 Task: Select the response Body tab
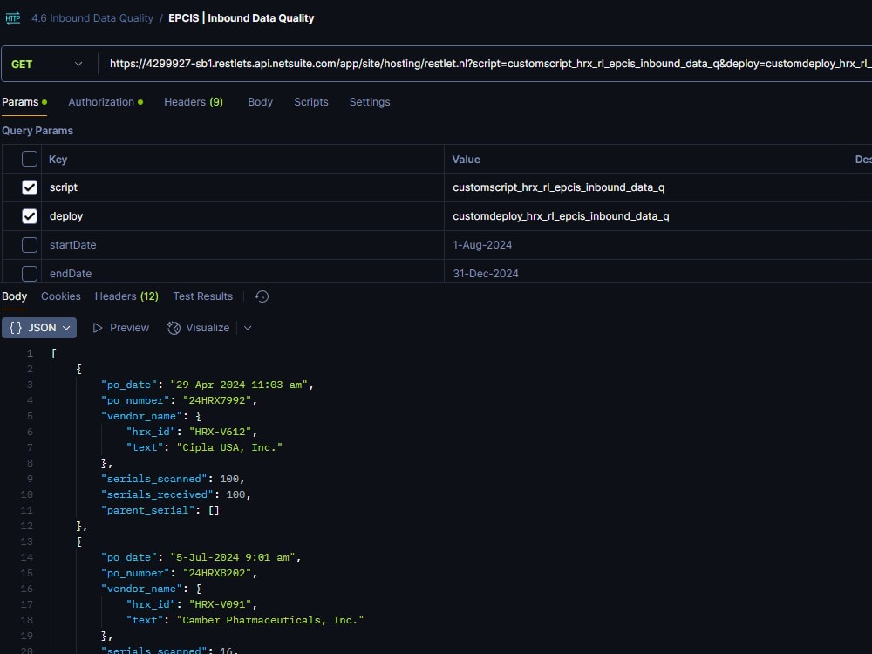pyautogui.click(x=15, y=296)
